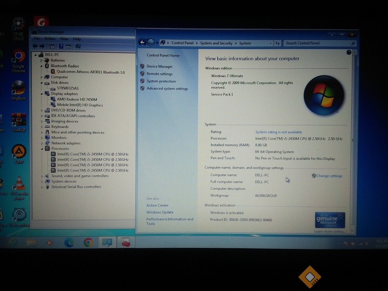This screenshot has width=388, height=291.
Task: Select Mice and other pointing devices
Action: point(78,132)
